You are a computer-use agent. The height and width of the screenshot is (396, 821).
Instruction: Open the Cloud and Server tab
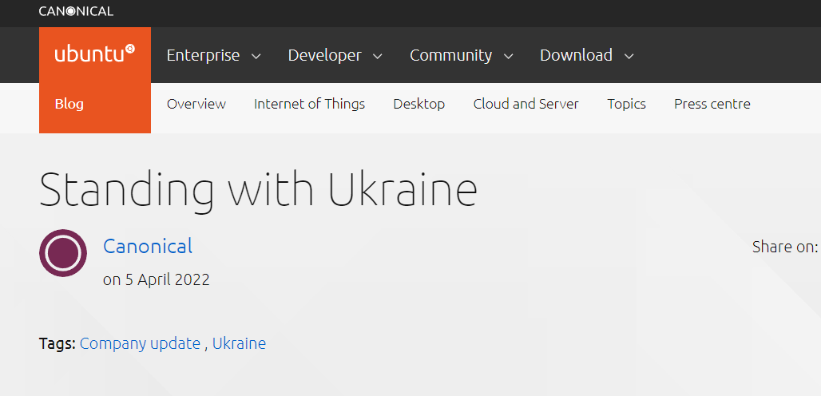[526, 104]
